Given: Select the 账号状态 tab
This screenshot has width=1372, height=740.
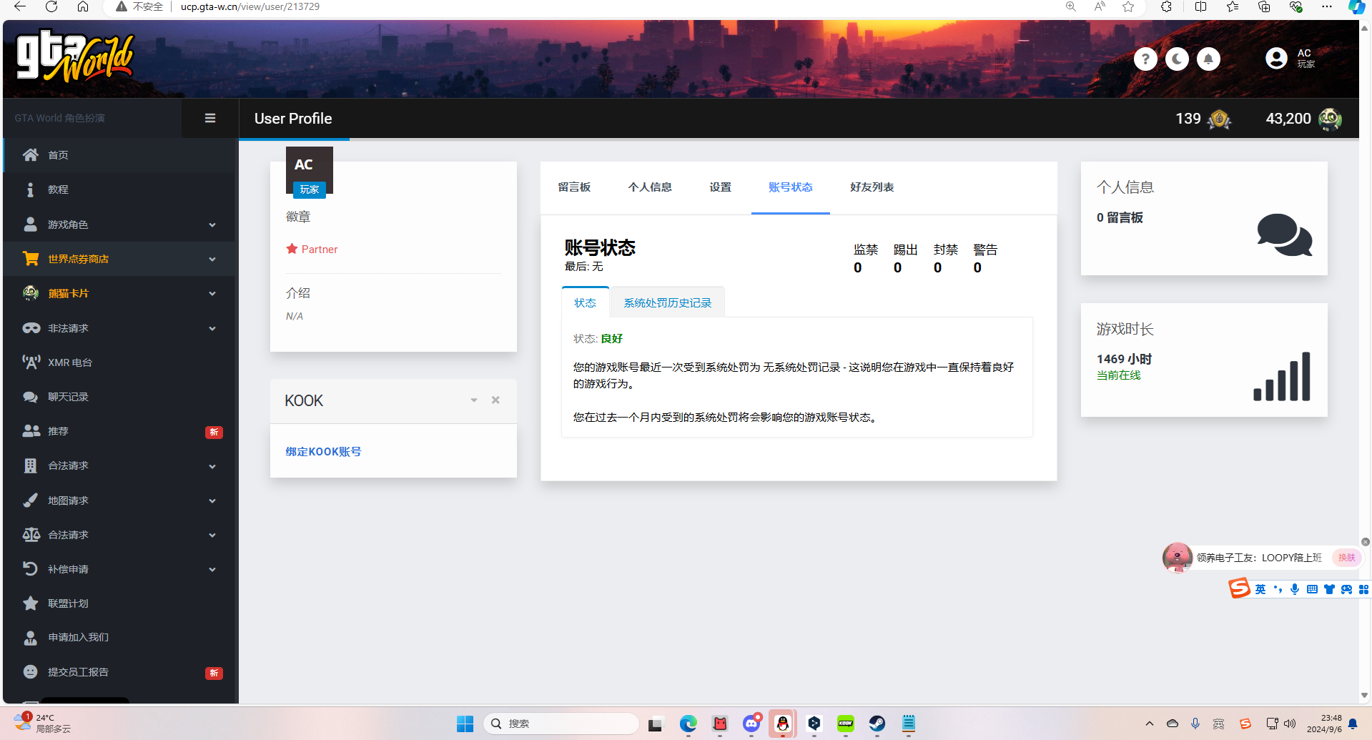Looking at the screenshot, I should (x=790, y=187).
